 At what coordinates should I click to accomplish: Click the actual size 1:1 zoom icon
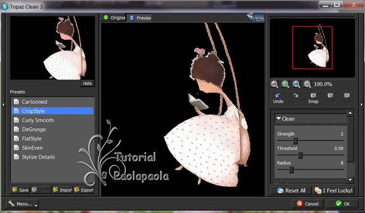point(307,84)
